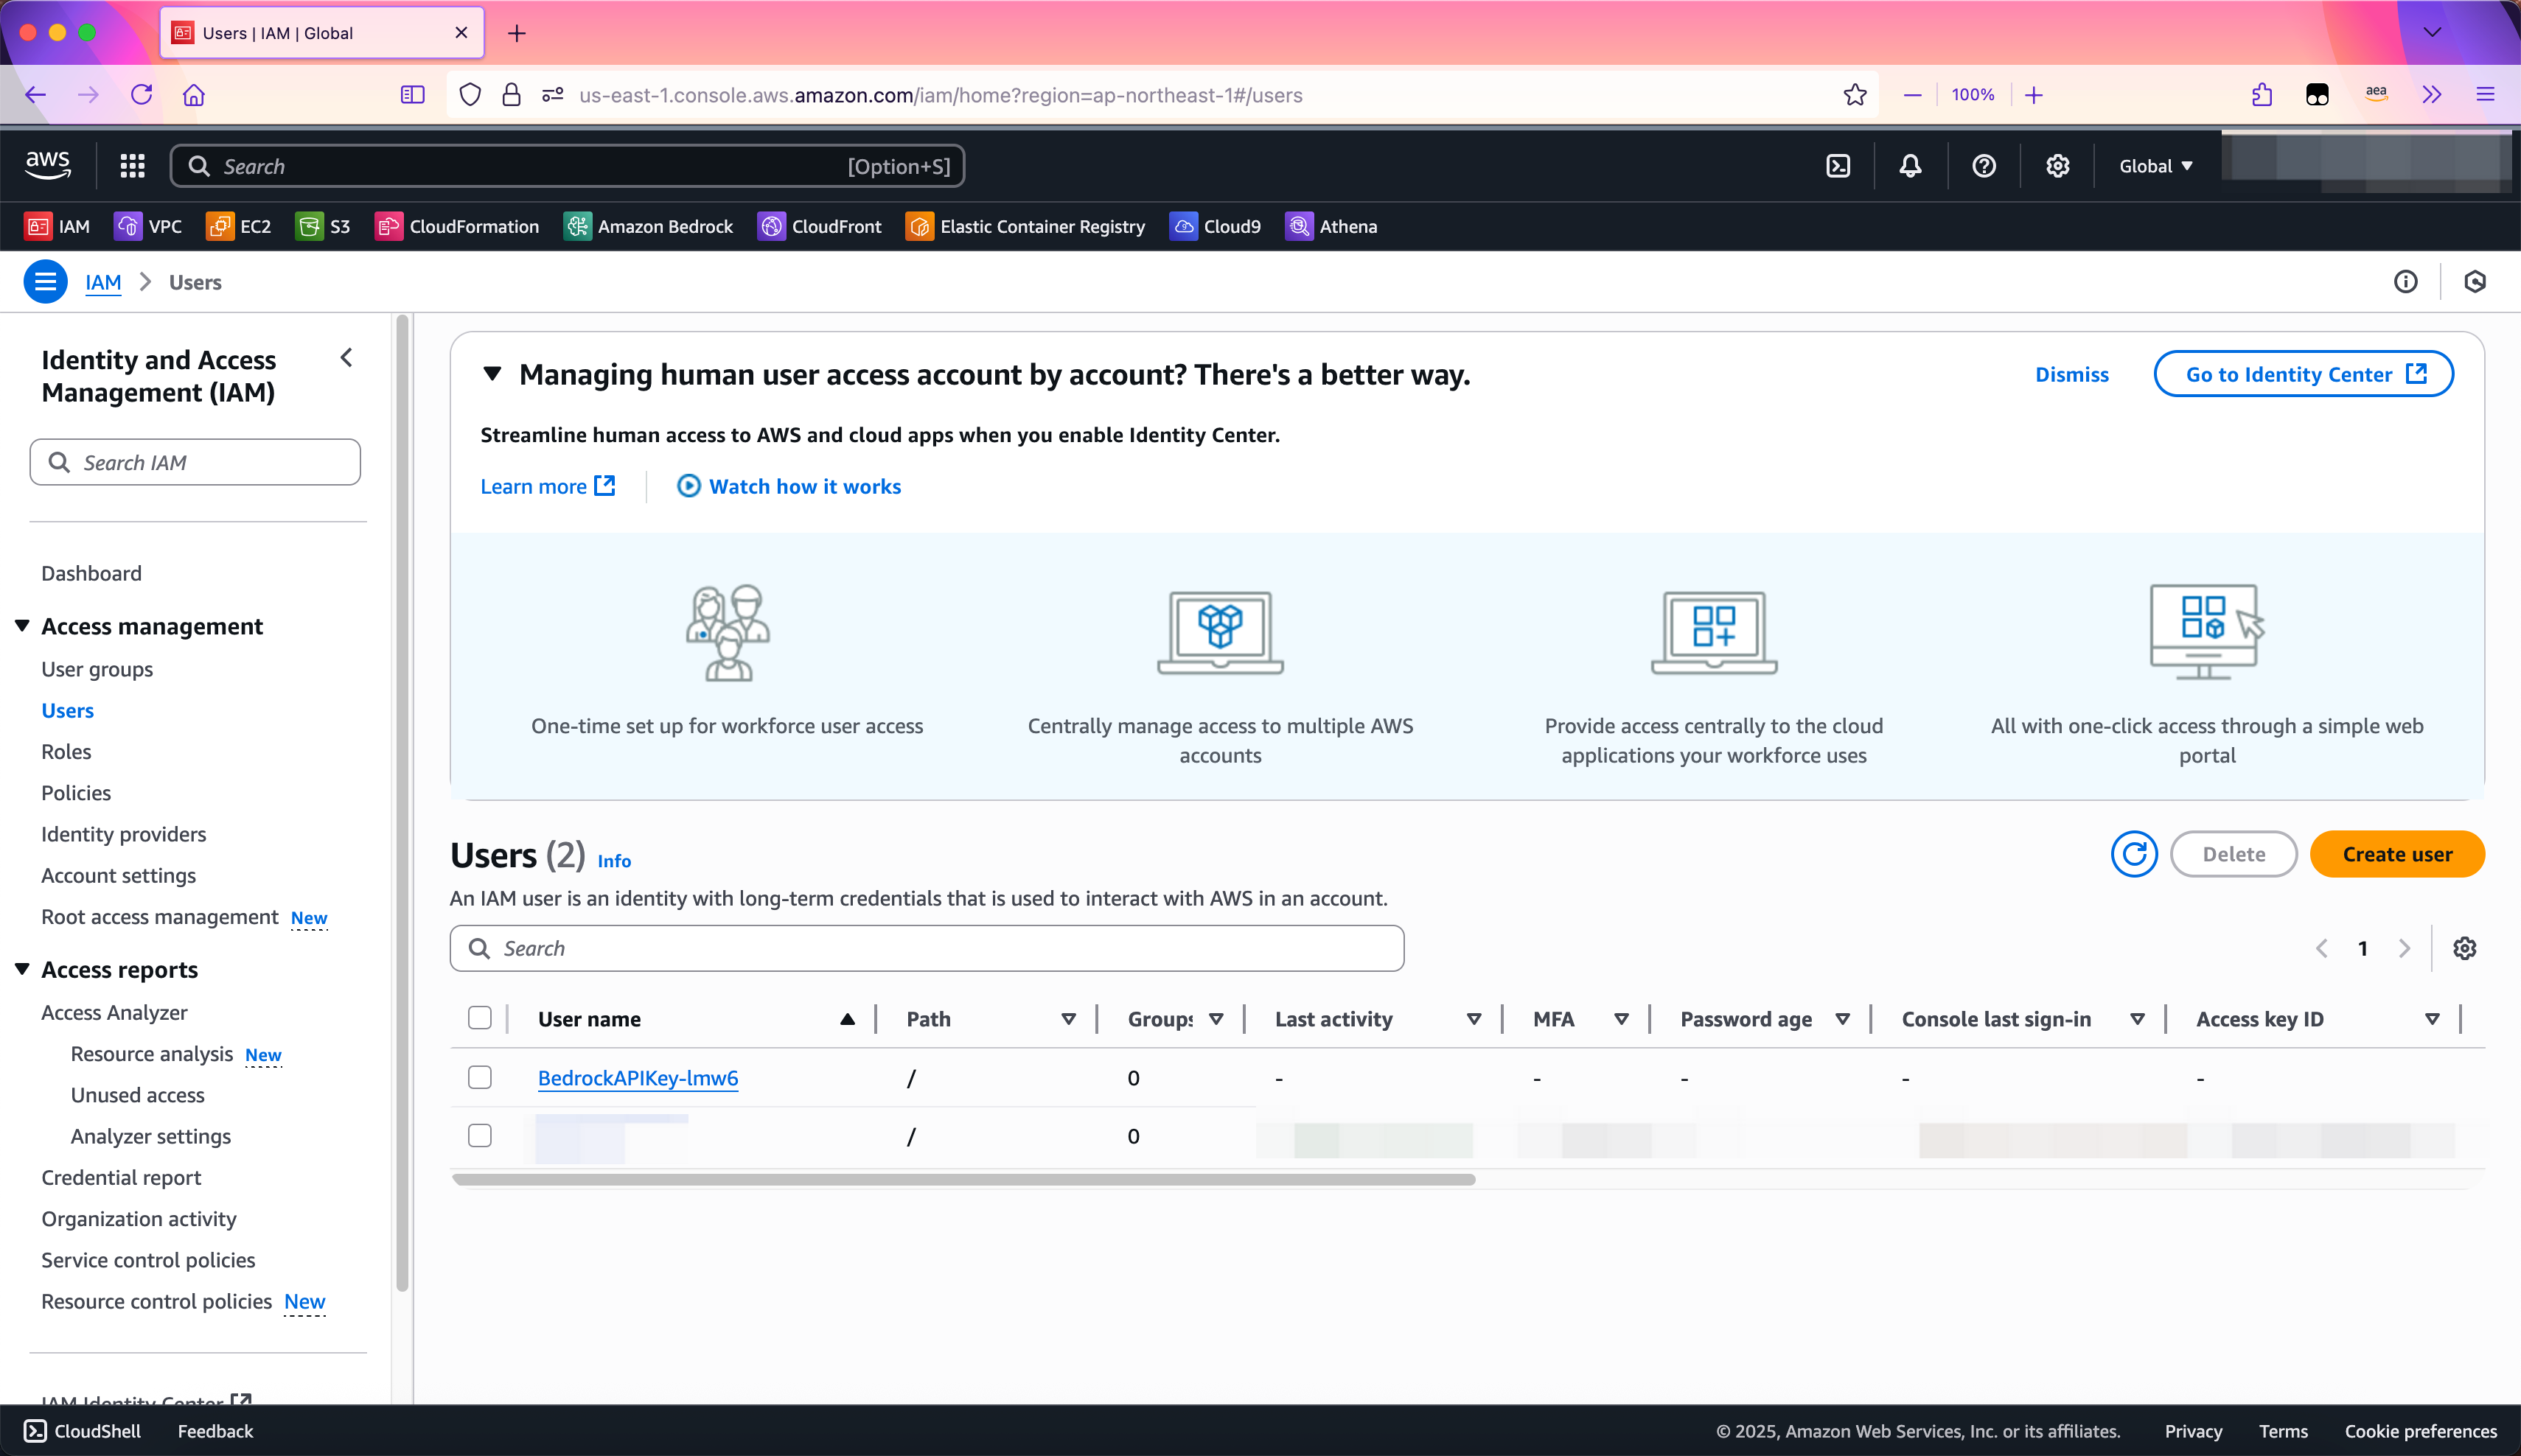2521x1456 pixels.
Task: Collapse the Identity Center banner triangle
Action: (x=491, y=374)
